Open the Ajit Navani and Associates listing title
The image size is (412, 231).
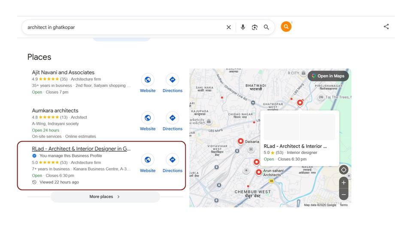[63, 72]
